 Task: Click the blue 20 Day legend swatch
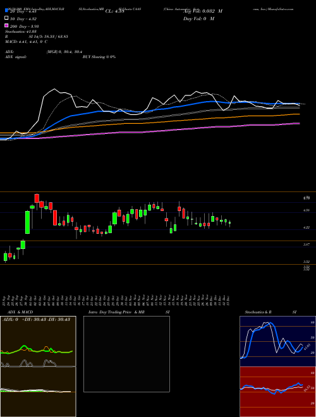[7, 11]
